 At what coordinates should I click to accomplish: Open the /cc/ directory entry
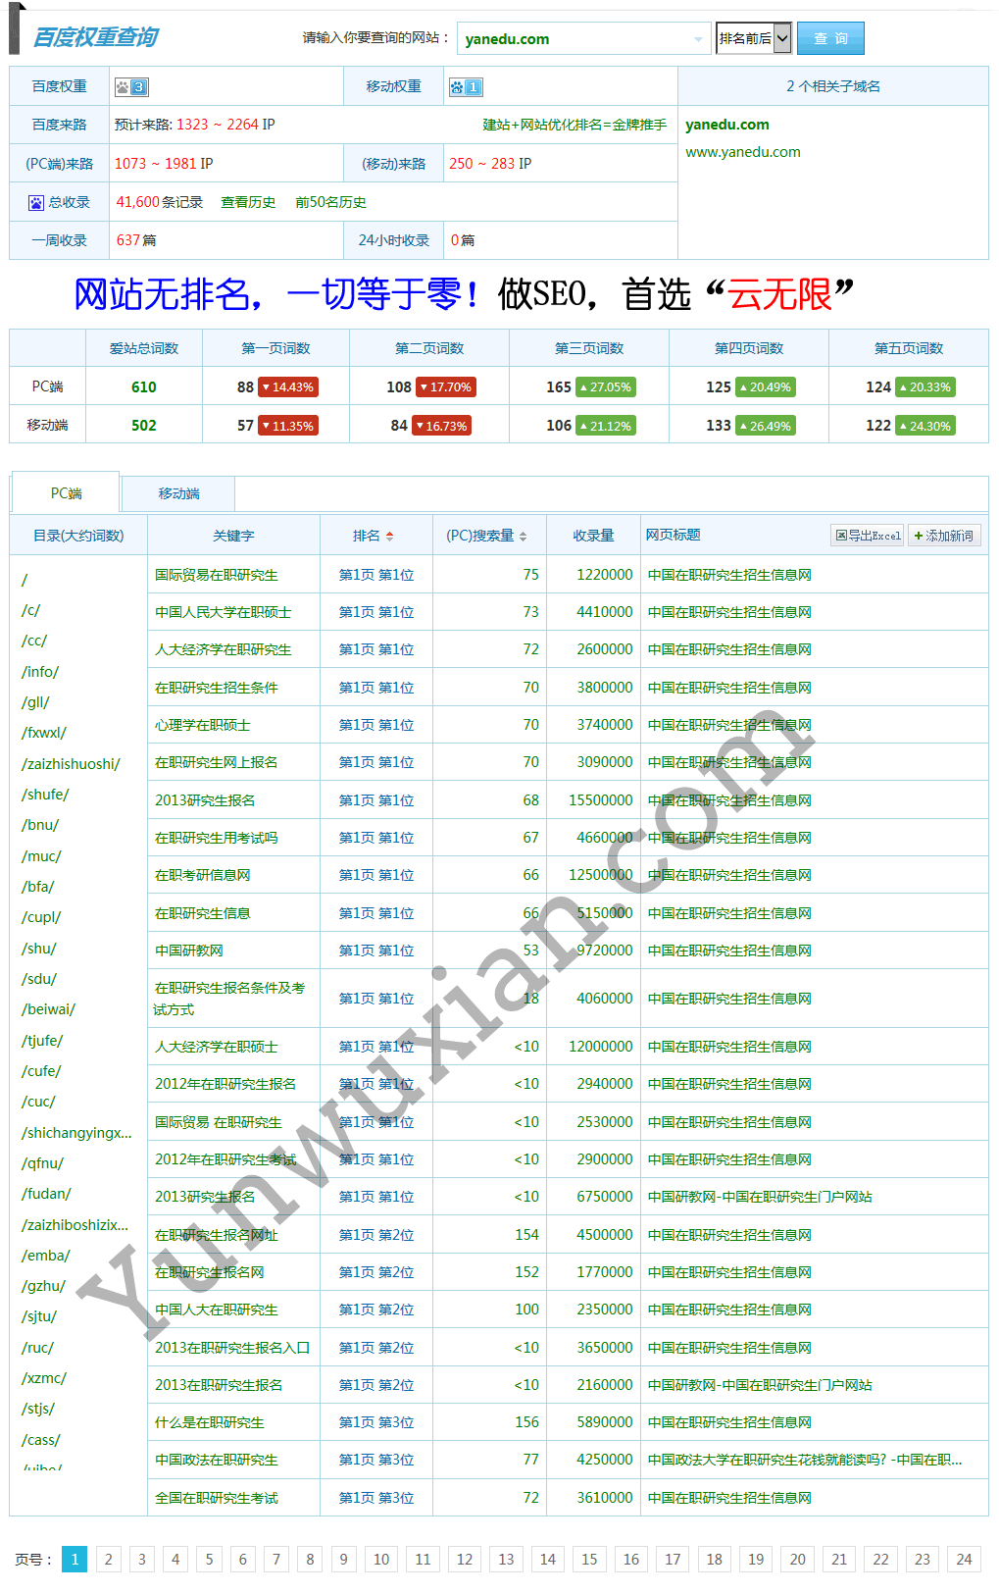click(34, 641)
